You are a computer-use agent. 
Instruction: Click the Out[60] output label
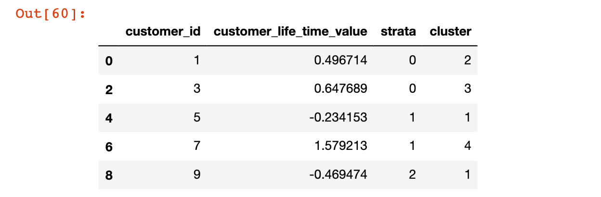[50, 13]
